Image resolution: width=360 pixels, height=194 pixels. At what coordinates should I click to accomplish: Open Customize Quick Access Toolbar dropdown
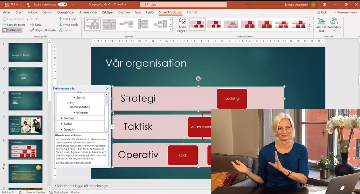coord(72,5)
